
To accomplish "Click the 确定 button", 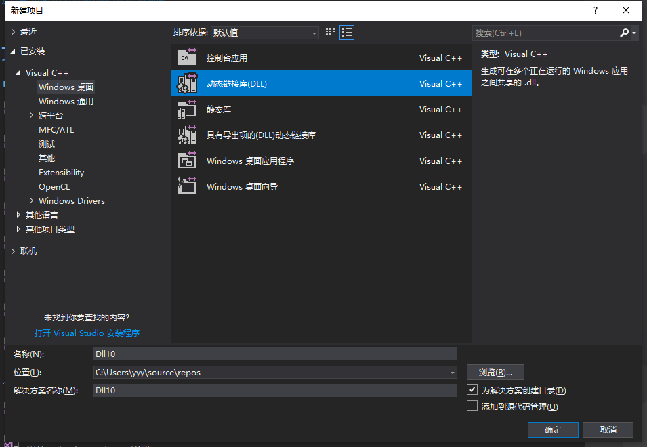I will (x=553, y=429).
